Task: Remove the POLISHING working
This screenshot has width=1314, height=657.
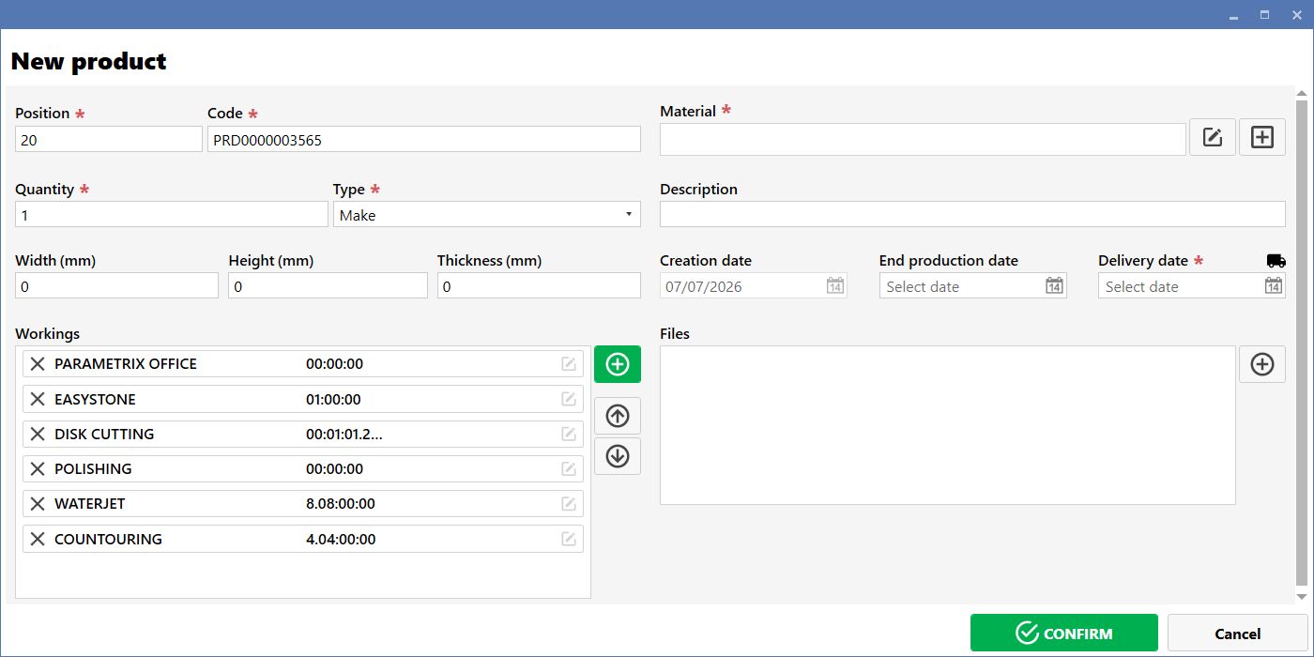Action: pyautogui.click(x=38, y=468)
